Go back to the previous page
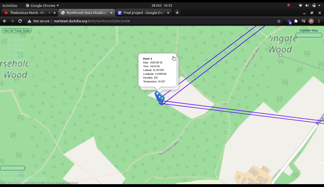 [x=5, y=21]
